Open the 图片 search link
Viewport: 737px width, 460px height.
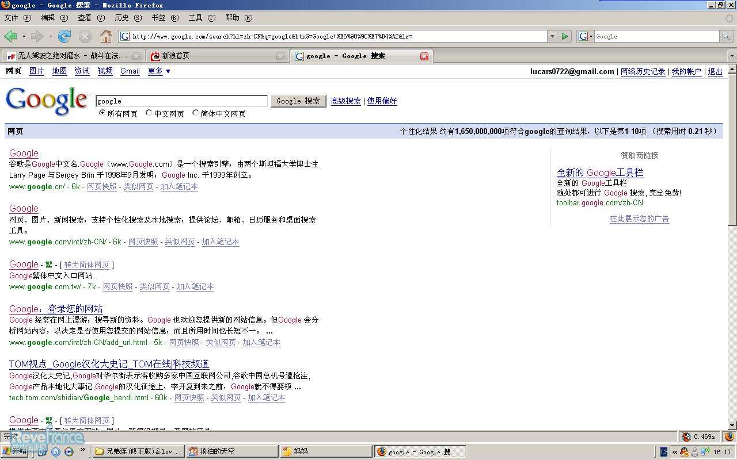click(x=36, y=71)
